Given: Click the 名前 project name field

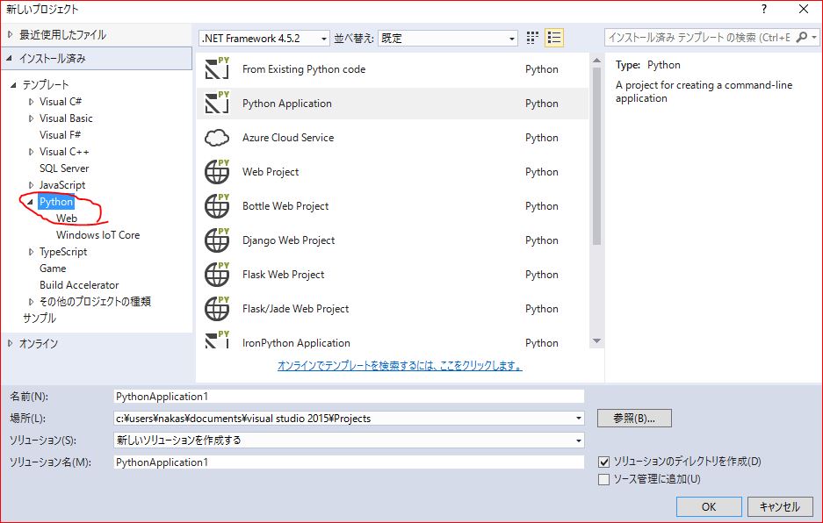Looking at the screenshot, I should (349, 397).
